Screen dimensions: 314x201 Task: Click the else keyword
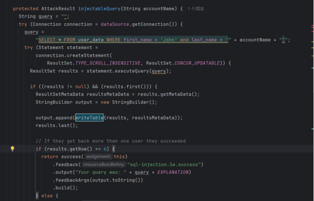[47, 195]
